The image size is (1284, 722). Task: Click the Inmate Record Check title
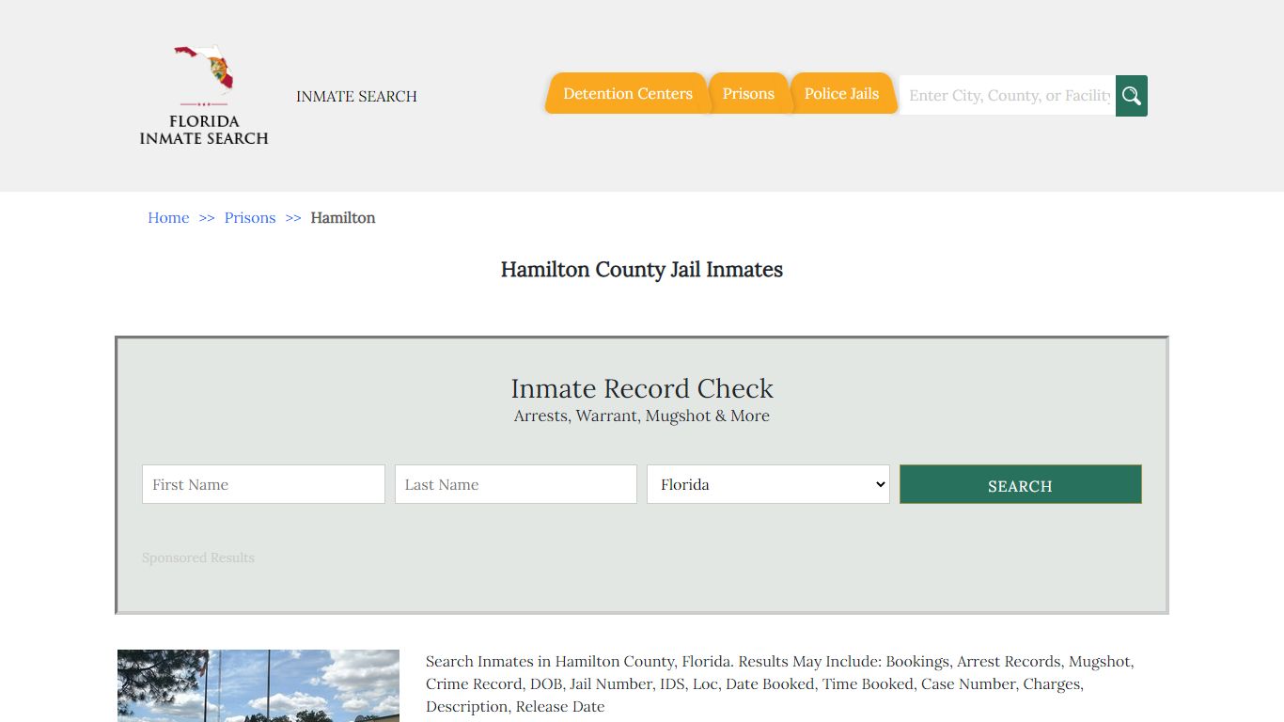pos(642,388)
